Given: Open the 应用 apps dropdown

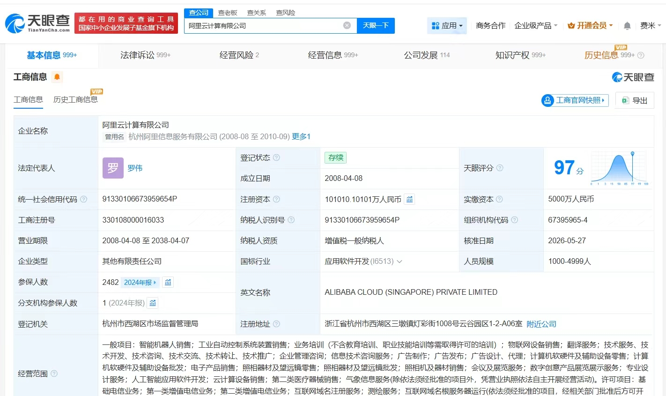Looking at the screenshot, I should 447,26.
